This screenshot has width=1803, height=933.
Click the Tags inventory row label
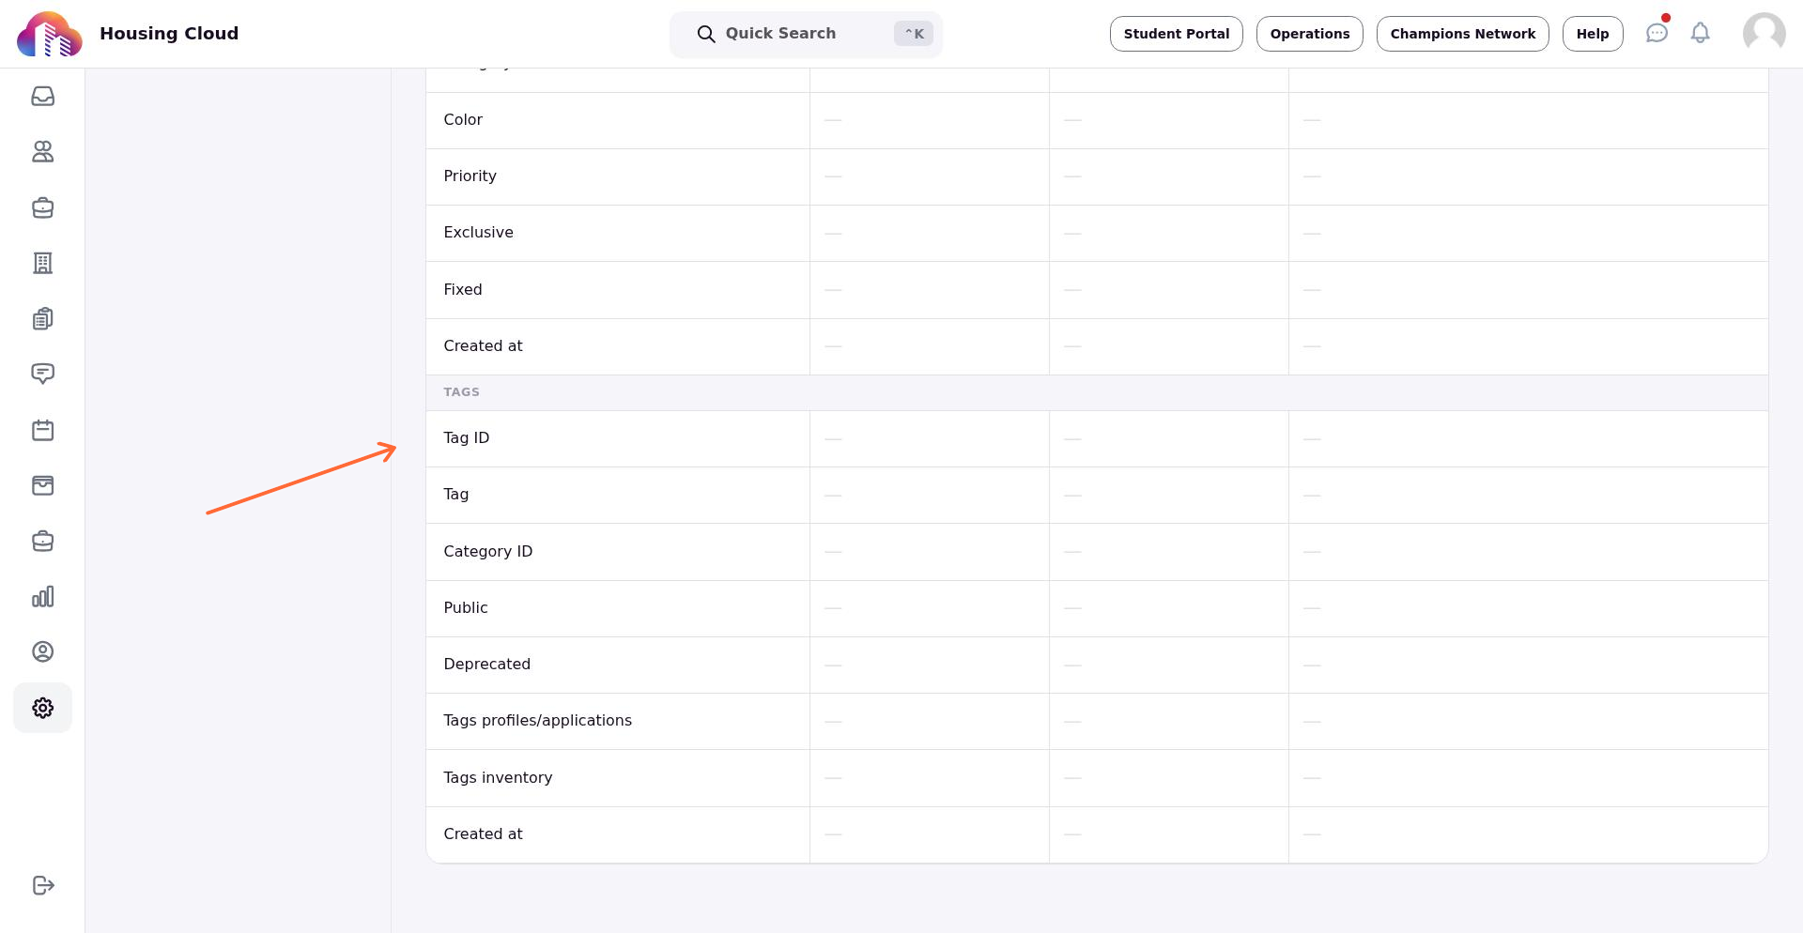click(x=498, y=778)
